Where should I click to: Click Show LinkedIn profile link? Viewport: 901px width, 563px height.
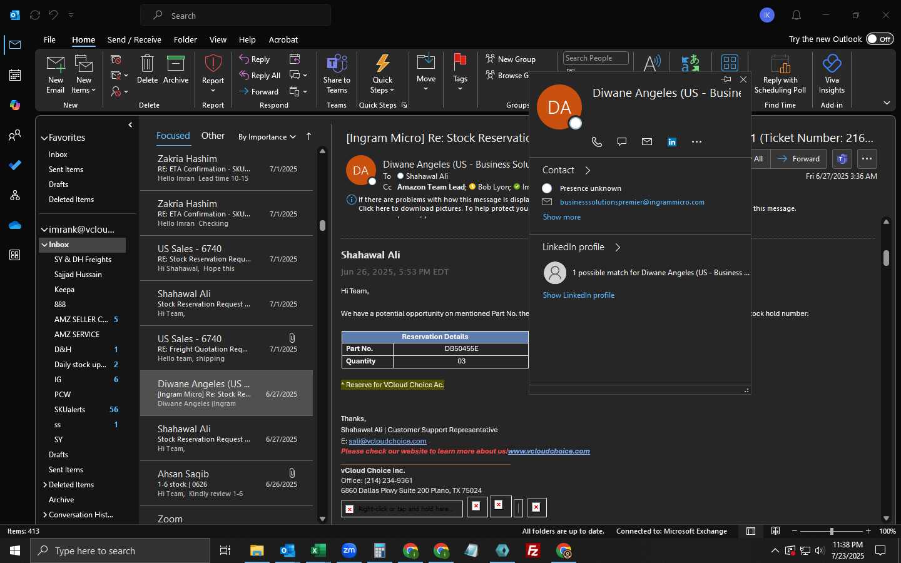[x=579, y=295]
